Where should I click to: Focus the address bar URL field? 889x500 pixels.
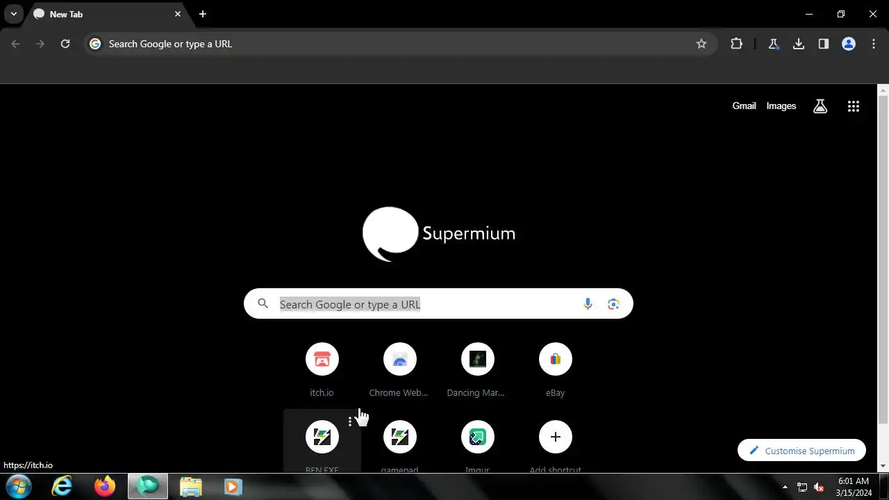coord(399,44)
